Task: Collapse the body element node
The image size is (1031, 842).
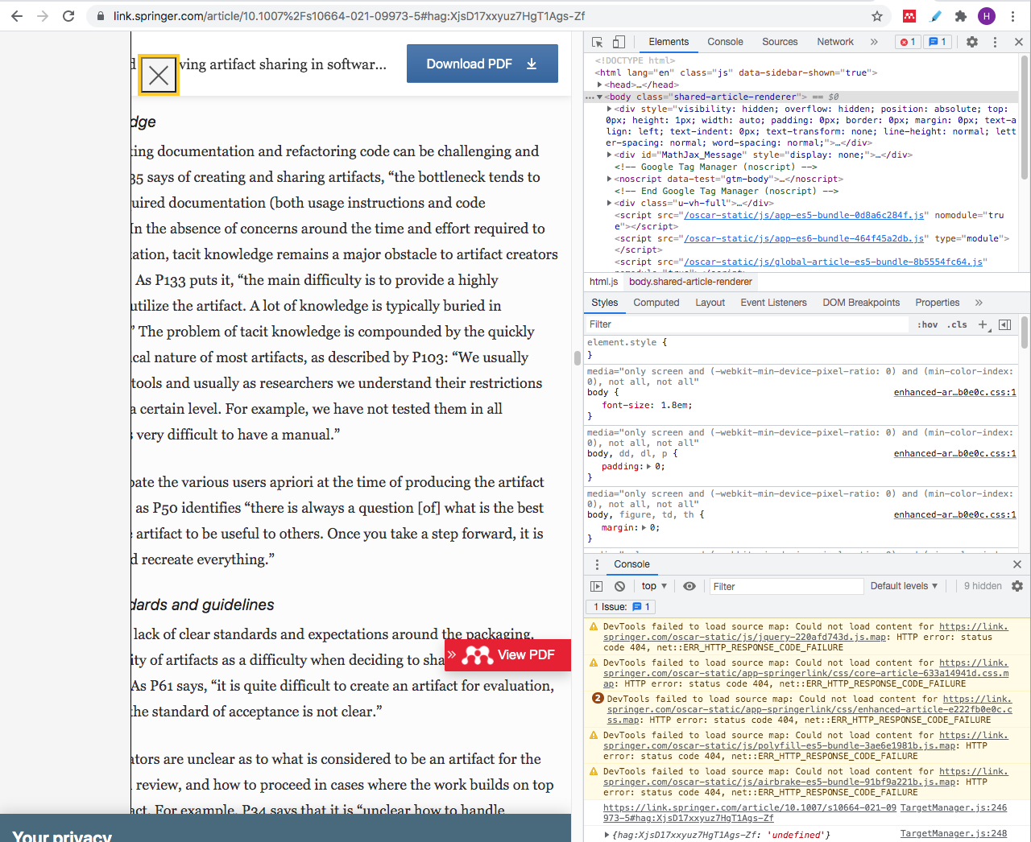Action: click(x=600, y=97)
